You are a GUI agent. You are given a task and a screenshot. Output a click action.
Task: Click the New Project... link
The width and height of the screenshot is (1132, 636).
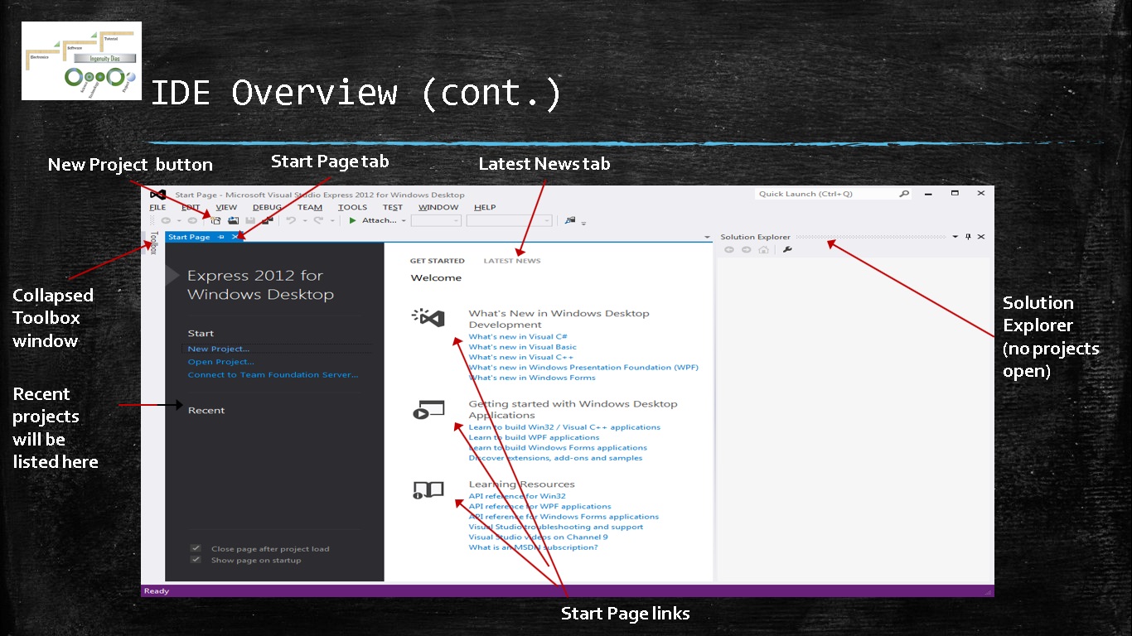219,349
